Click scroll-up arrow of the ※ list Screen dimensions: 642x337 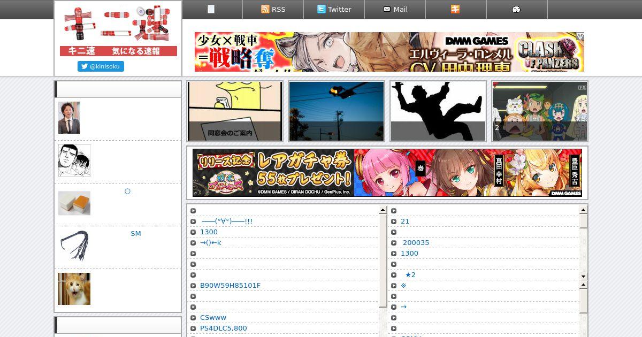click(x=583, y=285)
